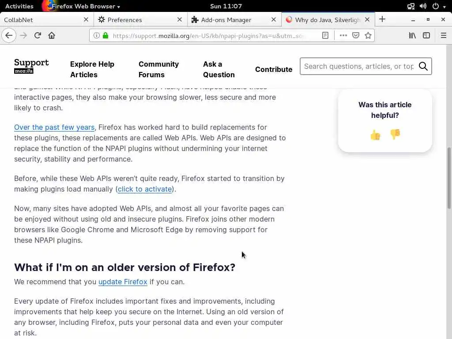Reload the current page

click(x=38, y=35)
